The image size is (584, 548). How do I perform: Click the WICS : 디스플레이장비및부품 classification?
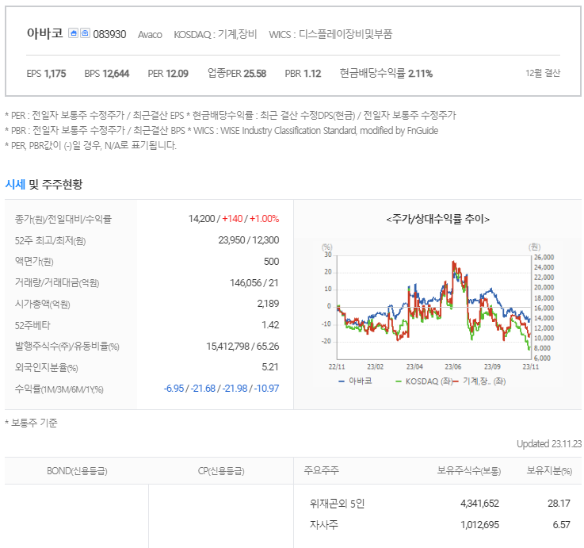pos(330,34)
